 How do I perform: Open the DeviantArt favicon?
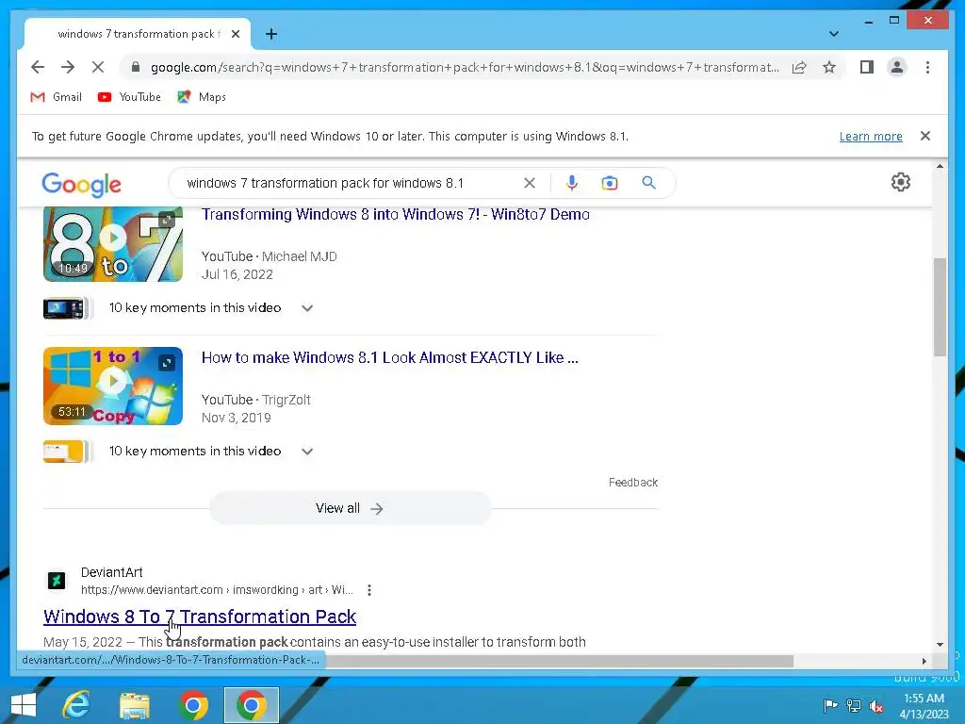(57, 580)
